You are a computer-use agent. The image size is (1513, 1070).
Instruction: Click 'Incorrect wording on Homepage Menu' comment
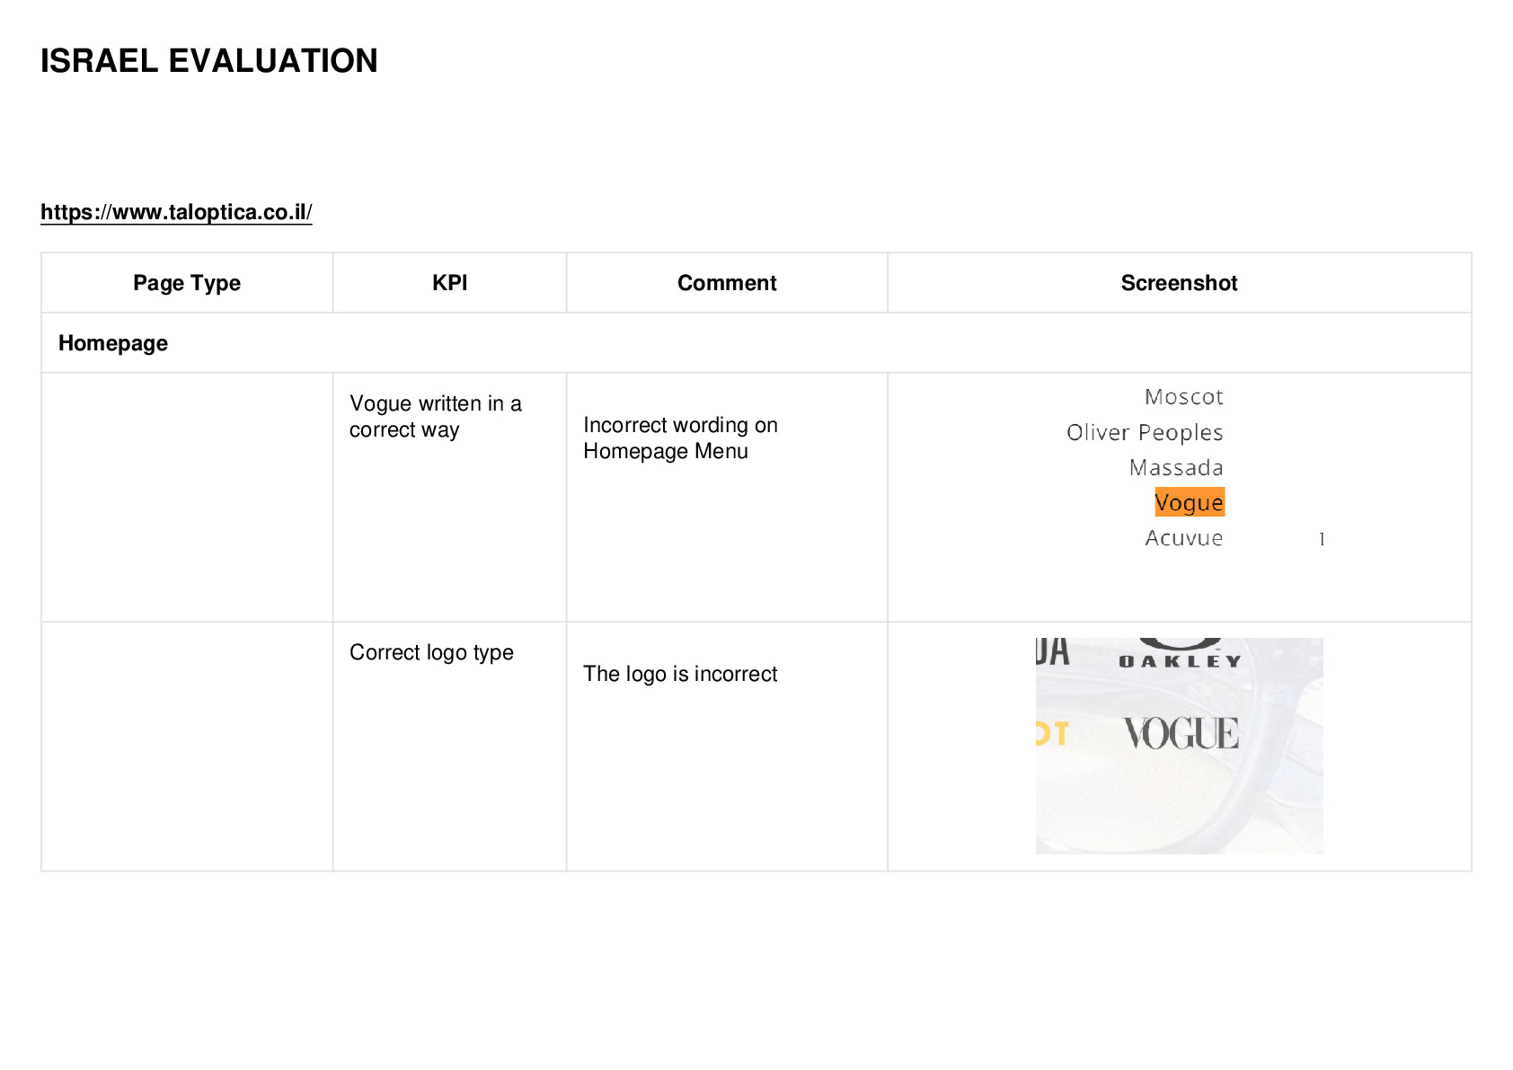[x=680, y=438]
